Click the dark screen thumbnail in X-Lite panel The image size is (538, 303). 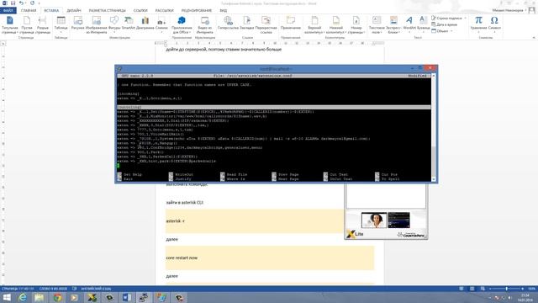pyautogui.click(x=398, y=221)
